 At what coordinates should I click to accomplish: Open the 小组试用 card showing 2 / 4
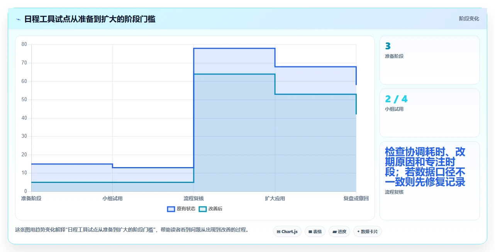click(430, 113)
